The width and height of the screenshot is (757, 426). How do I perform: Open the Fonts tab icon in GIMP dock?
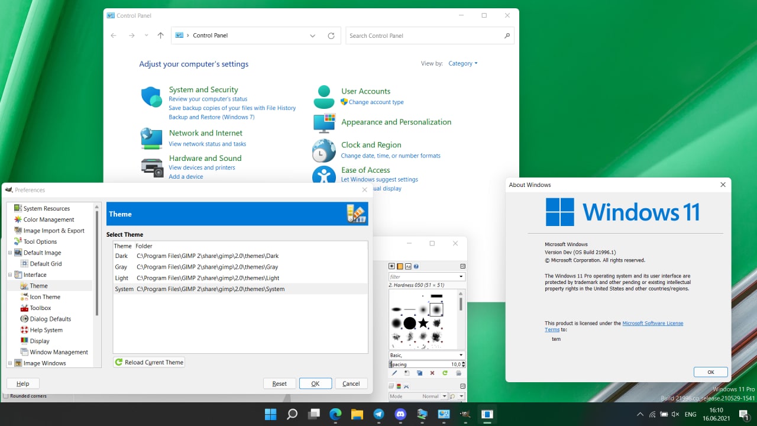(x=408, y=267)
